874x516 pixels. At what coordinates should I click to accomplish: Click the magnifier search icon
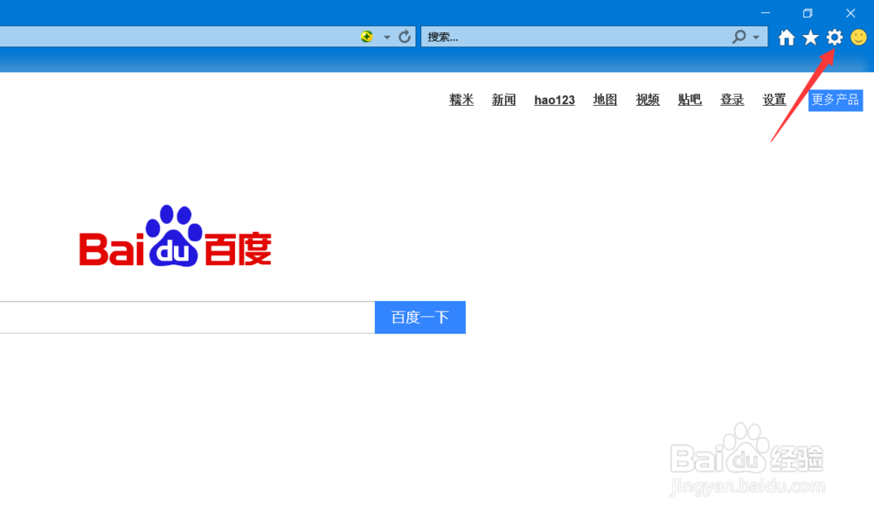click(x=739, y=37)
